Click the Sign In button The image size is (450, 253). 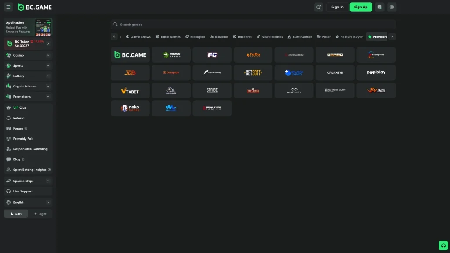click(337, 7)
